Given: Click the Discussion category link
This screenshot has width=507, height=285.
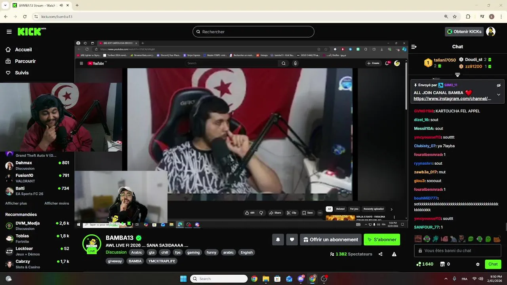Looking at the screenshot, I should [116, 252].
